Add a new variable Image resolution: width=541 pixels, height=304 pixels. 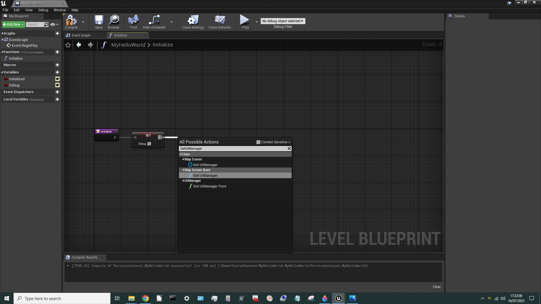(57, 72)
